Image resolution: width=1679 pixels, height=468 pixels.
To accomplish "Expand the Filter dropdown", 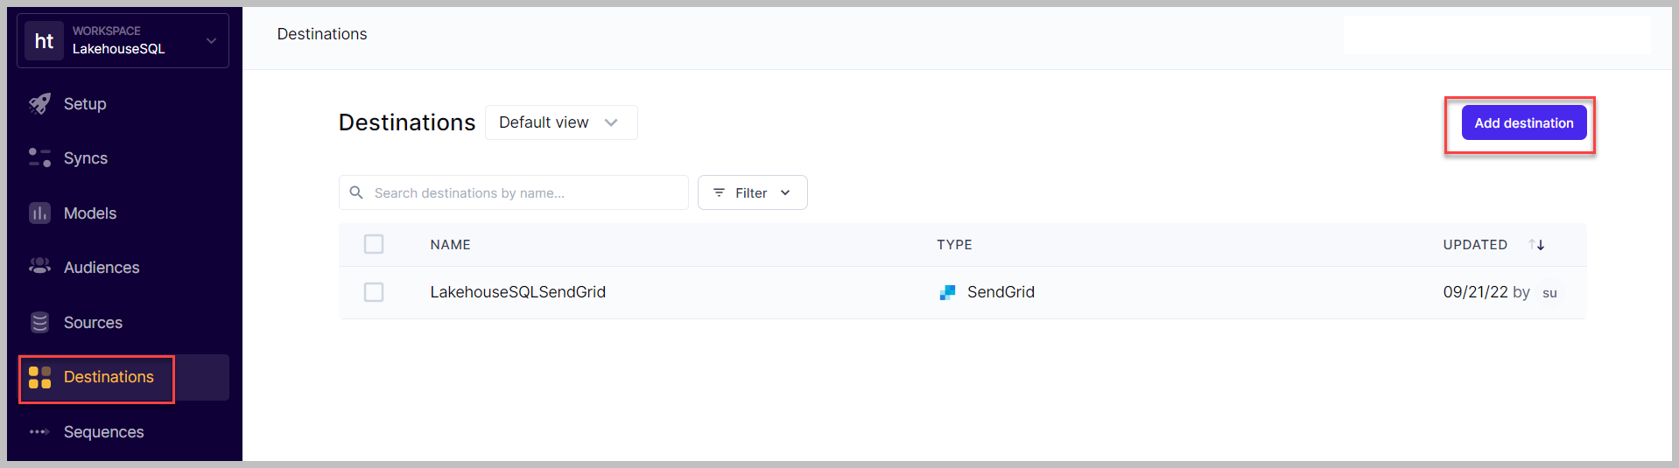I will tap(752, 192).
